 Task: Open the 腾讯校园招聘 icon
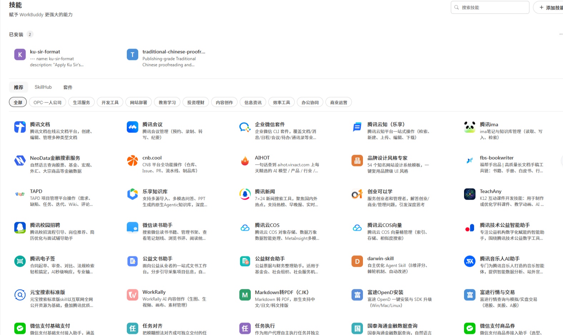[20, 227]
